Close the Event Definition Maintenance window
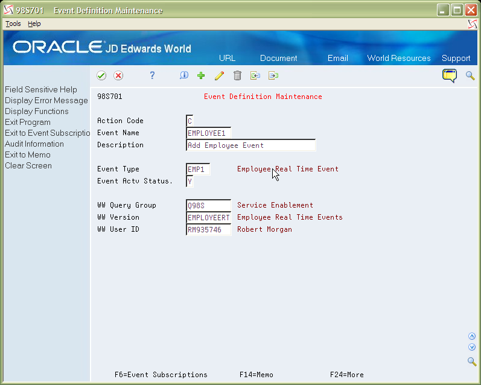Screen dimensions: 481x385 [471, 10]
